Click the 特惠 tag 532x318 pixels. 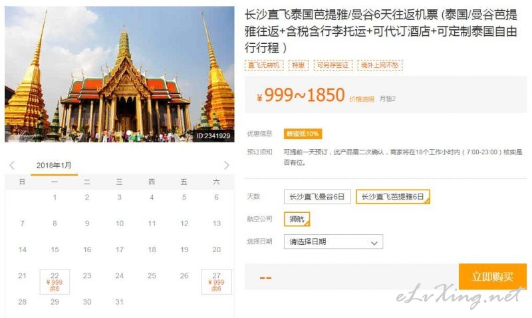(x=299, y=65)
